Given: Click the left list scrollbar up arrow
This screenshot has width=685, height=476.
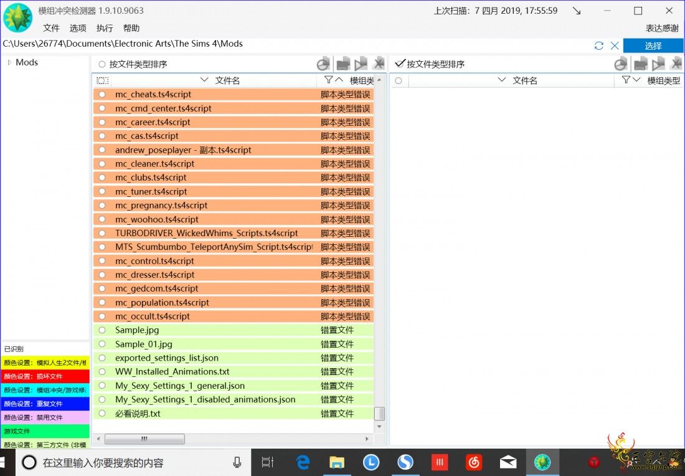Looking at the screenshot, I should [379, 80].
